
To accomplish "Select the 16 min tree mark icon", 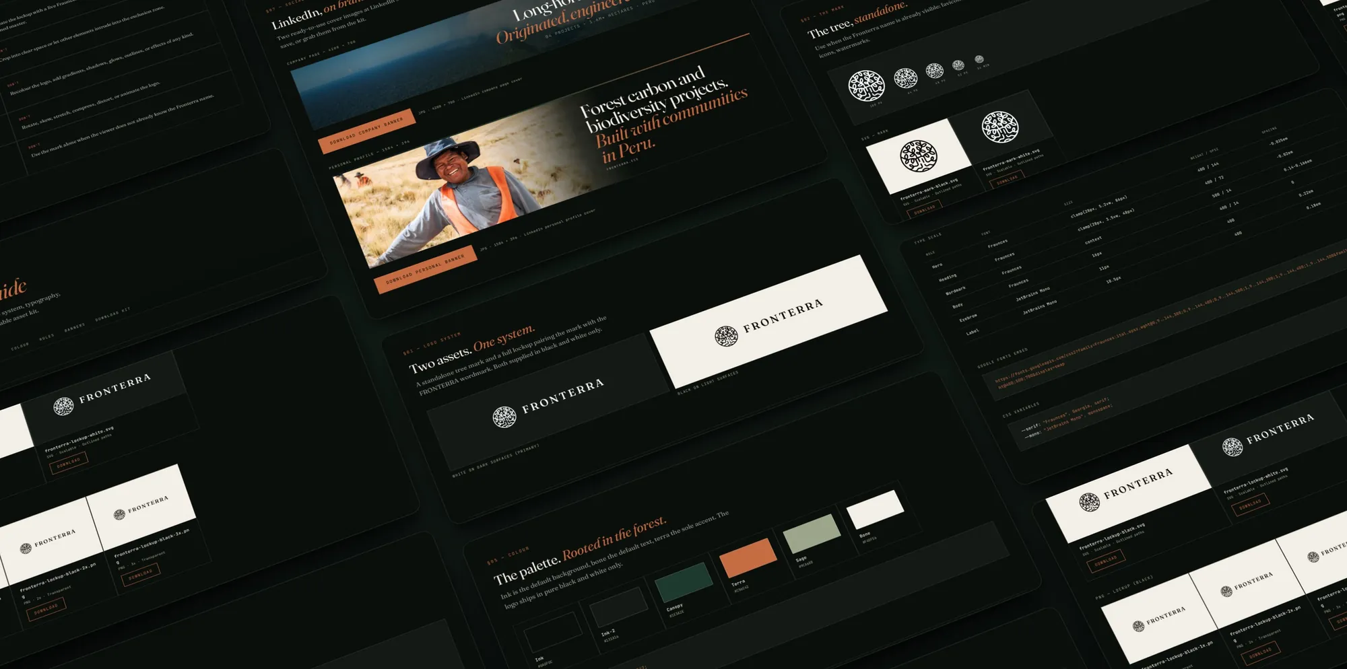I will (x=979, y=59).
